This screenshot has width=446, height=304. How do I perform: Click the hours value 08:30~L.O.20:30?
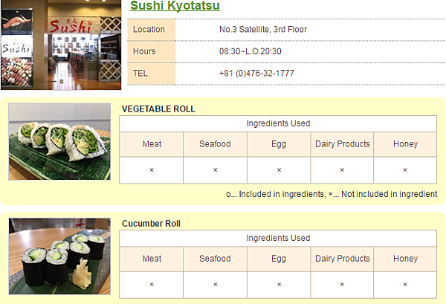(x=250, y=51)
